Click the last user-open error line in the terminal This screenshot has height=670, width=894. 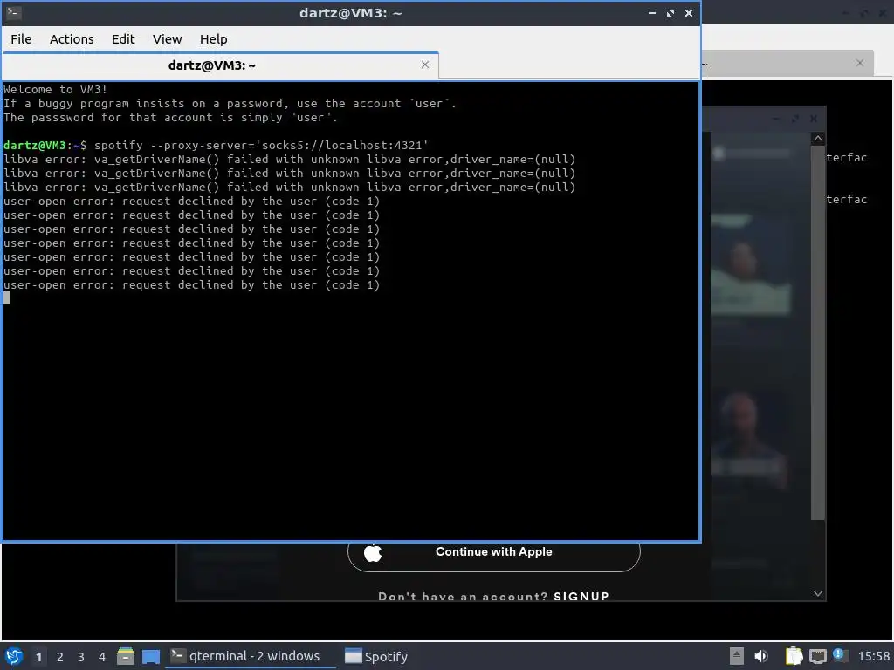point(191,285)
